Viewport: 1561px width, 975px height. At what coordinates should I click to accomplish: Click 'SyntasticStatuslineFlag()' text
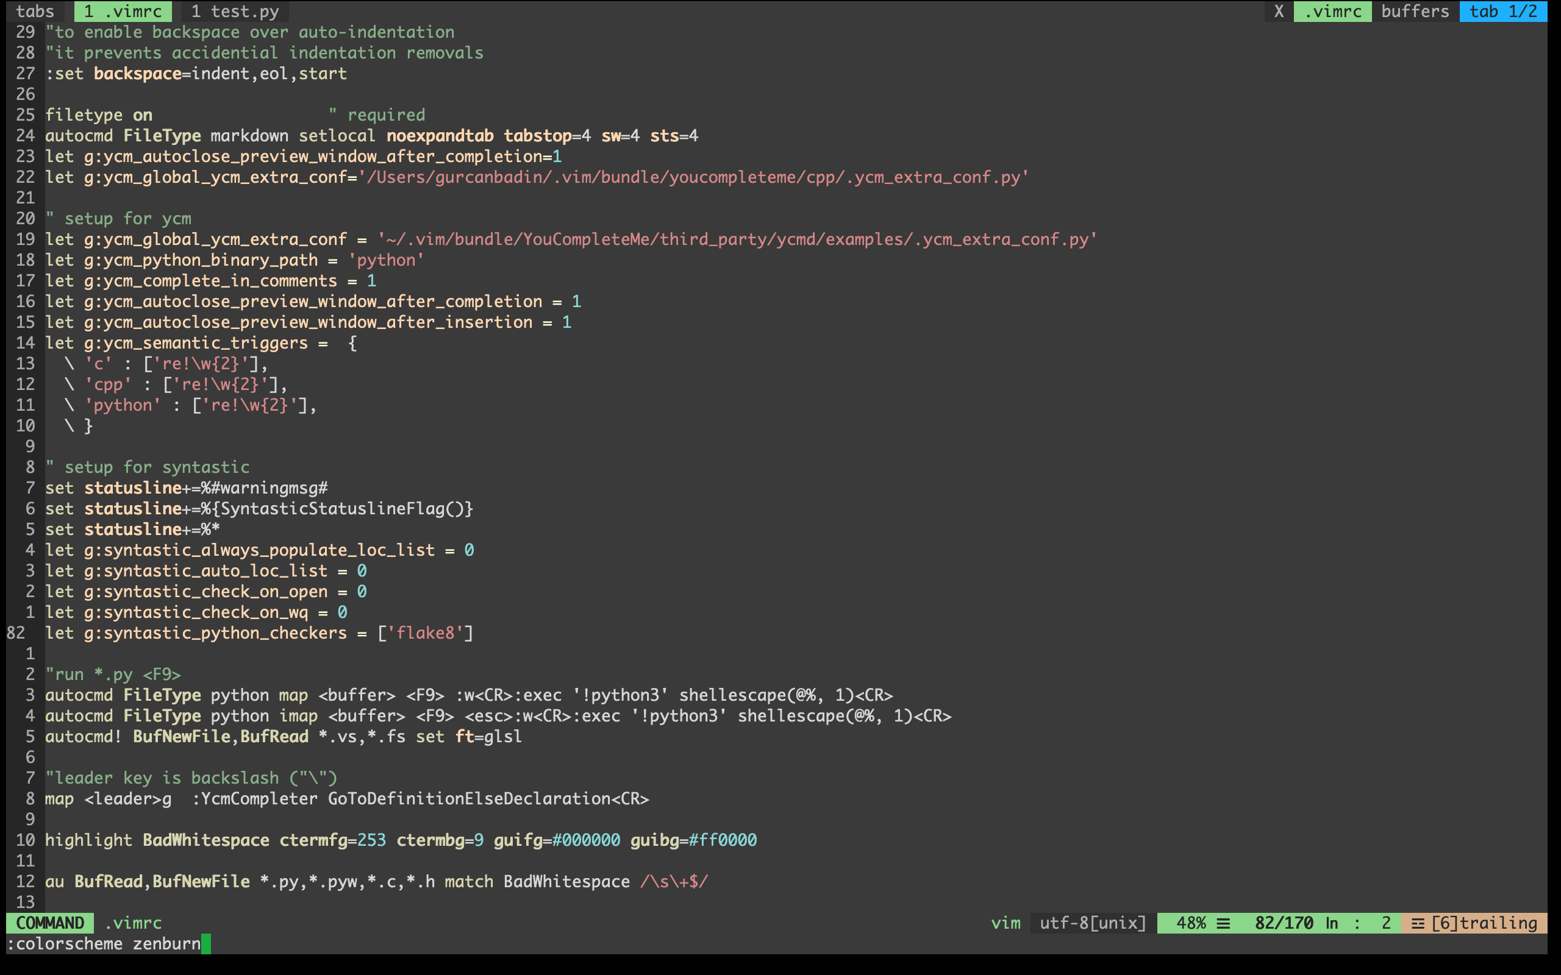(342, 508)
